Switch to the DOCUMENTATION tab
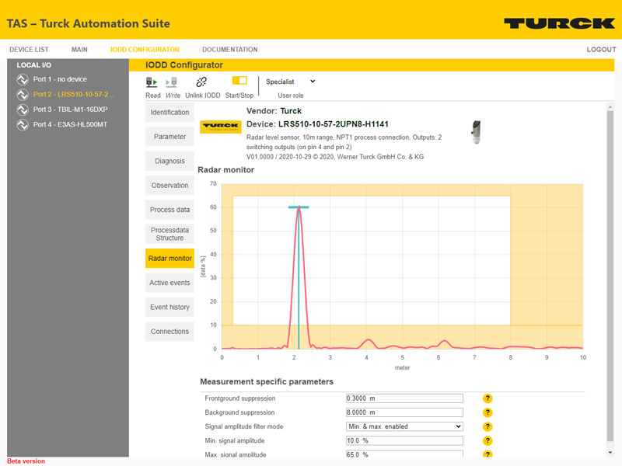Image resolution: width=622 pixels, height=466 pixels. click(229, 50)
